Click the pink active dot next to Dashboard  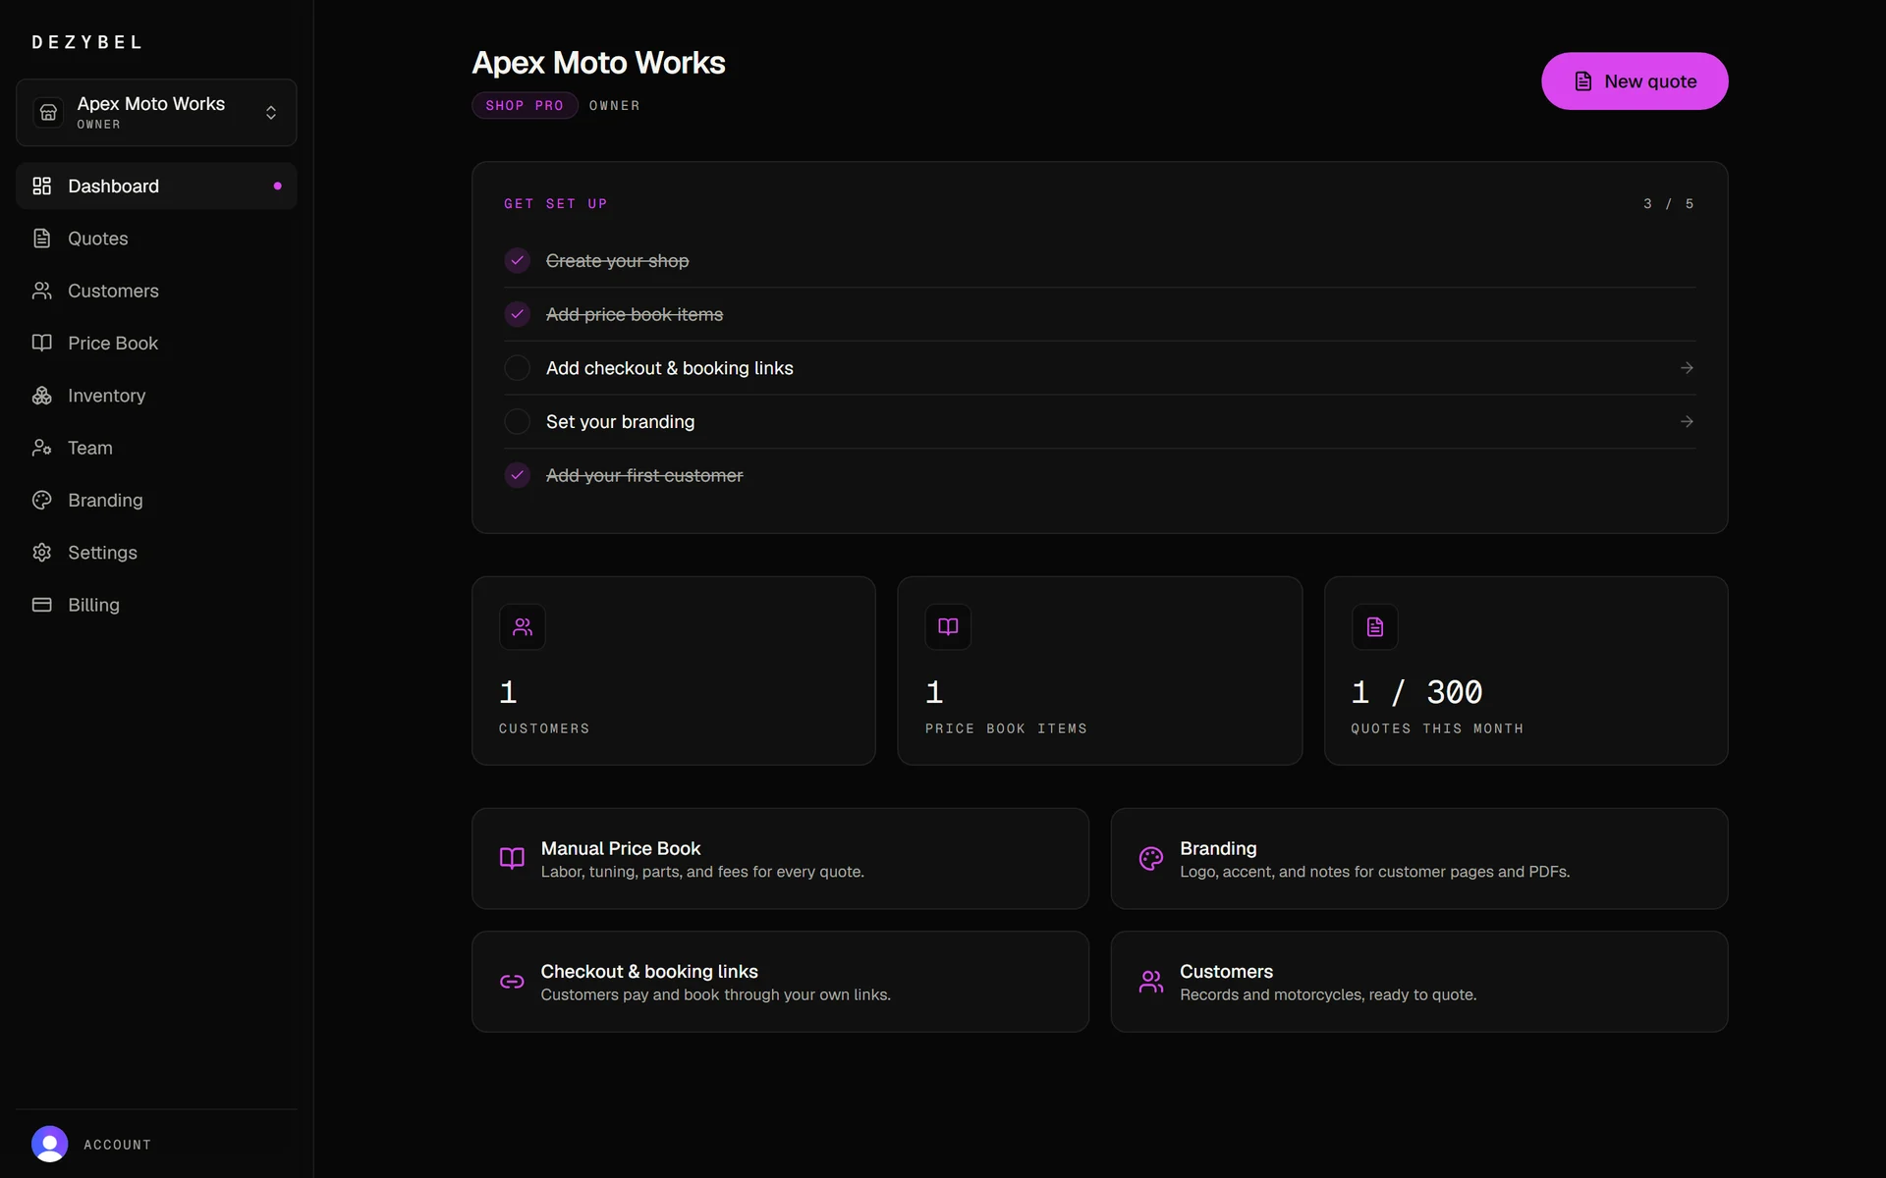(277, 186)
